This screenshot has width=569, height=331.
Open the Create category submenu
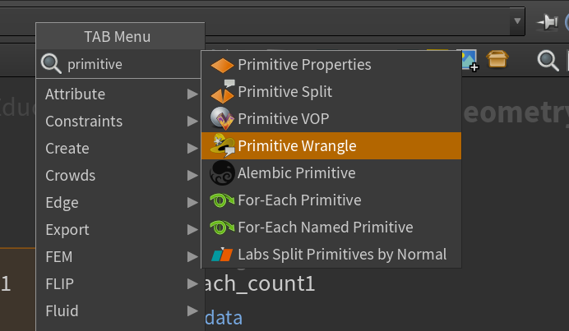[118, 149]
